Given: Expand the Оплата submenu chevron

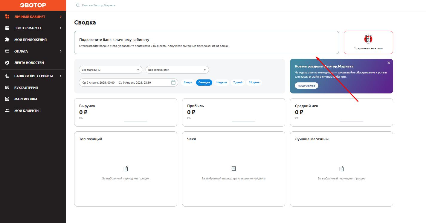Looking at the screenshot, I should (x=61, y=51).
